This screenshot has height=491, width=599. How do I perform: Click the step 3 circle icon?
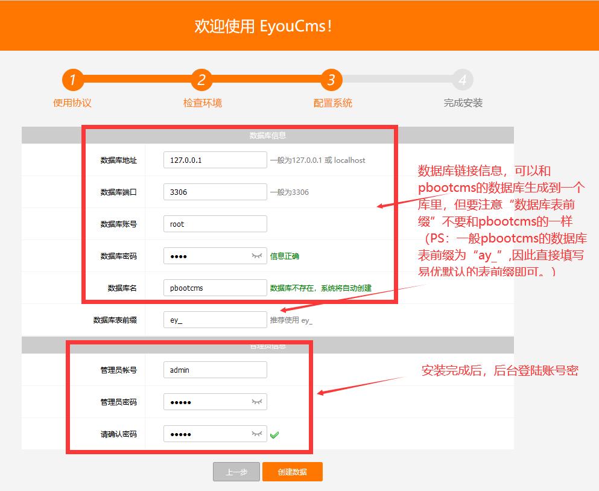click(331, 80)
